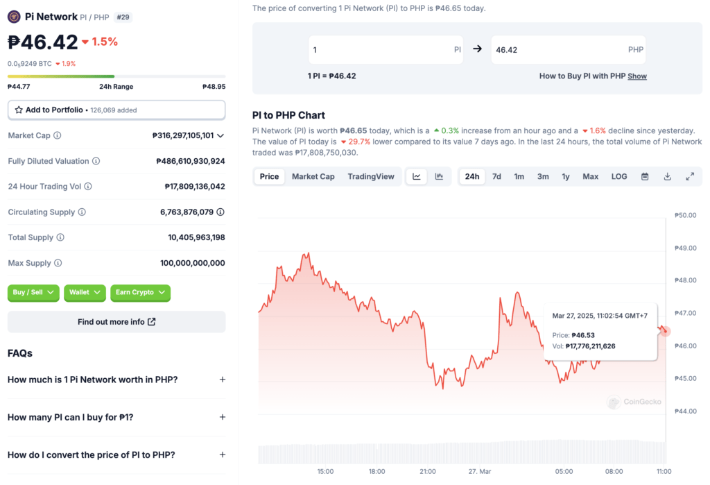This screenshot has width=710, height=485.
Task: Click the ₱486,610,930,924 valuation value
Action: (x=191, y=161)
